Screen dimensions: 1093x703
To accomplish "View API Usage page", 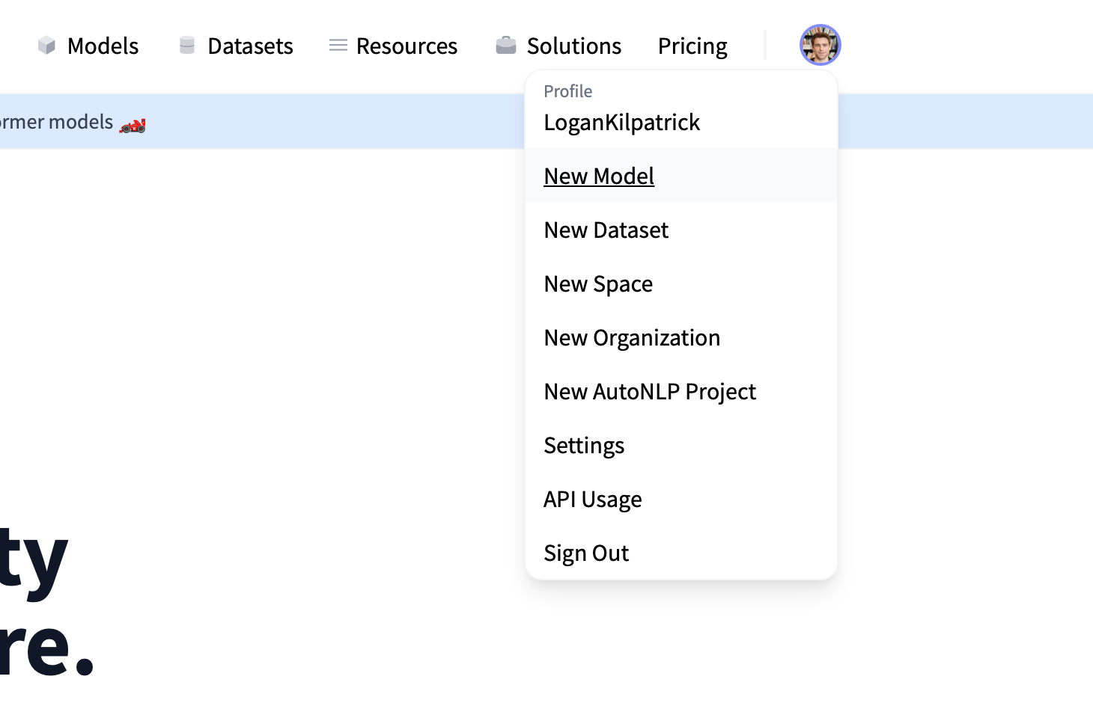I will click(592, 499).
